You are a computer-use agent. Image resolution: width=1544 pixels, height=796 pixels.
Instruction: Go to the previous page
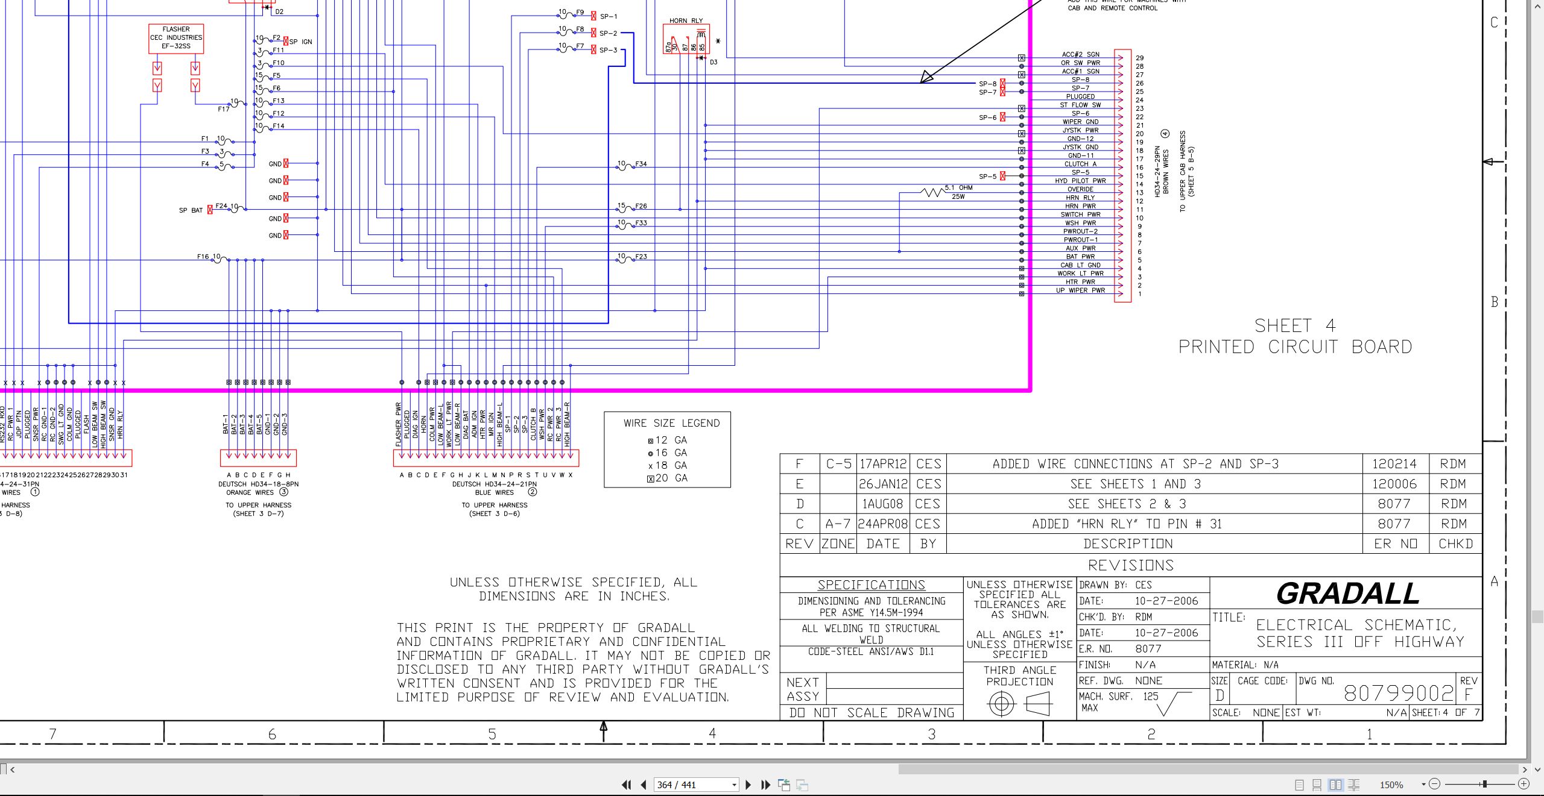click(644, 785)
